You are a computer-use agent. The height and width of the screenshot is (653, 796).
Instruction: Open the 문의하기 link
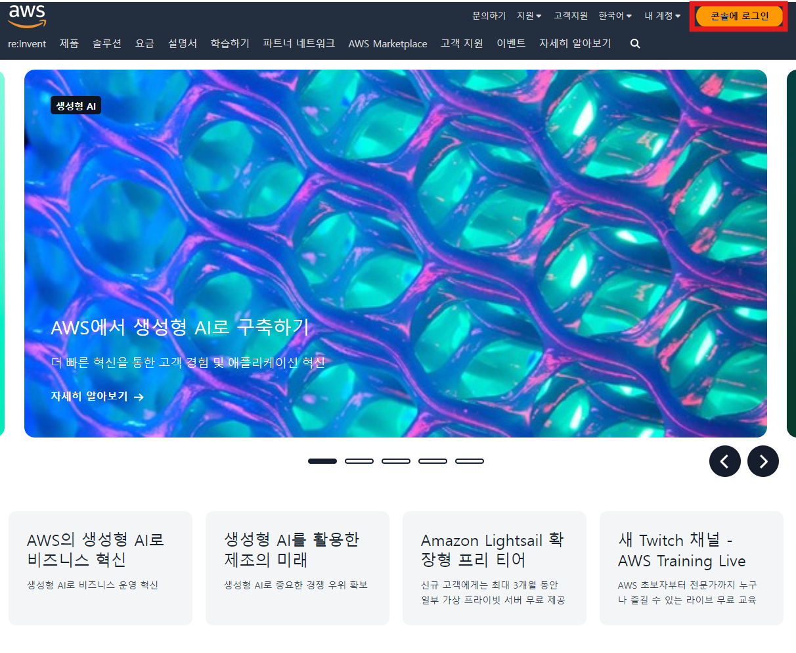point(489,16)
